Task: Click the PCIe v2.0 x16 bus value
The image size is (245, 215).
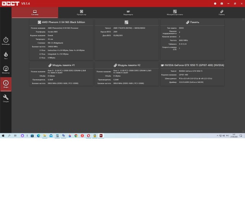Action: [x=196, y=79]
